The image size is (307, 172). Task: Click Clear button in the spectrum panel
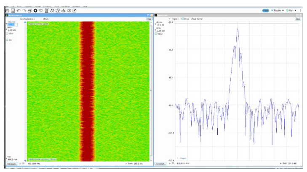coord(298,19)
